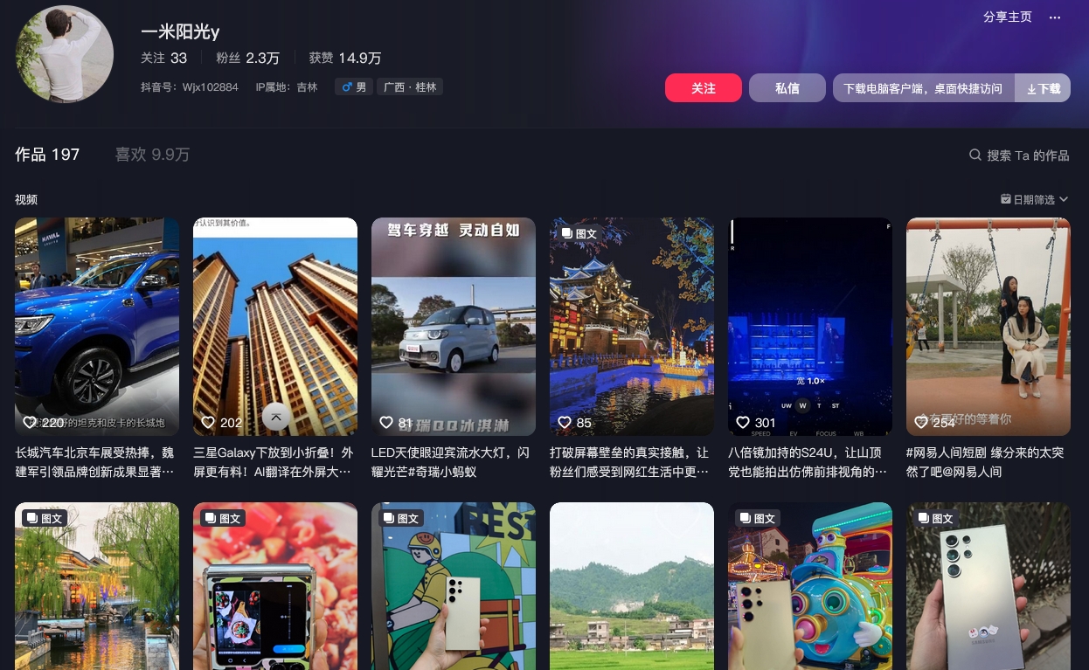Click the 抖音号：Wjx102884 text
Viewport: 1089px width, 670px height.
190,87
